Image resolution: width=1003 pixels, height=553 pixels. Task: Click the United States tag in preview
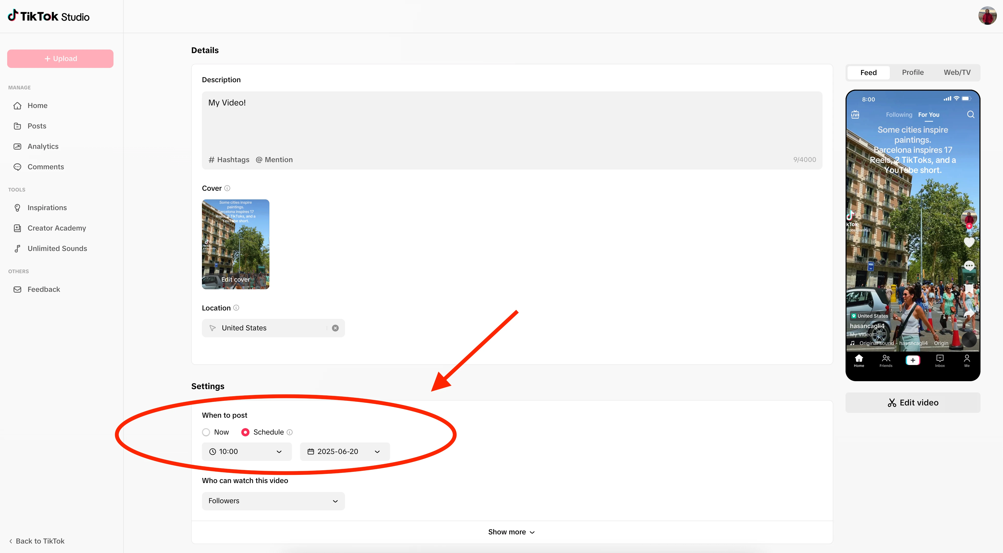tap(870, 316)
